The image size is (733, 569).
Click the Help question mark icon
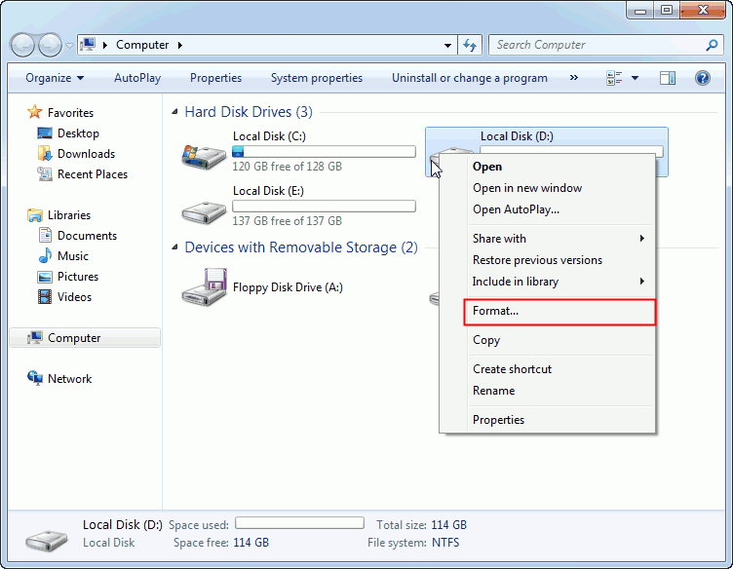[x=702, y=78]
